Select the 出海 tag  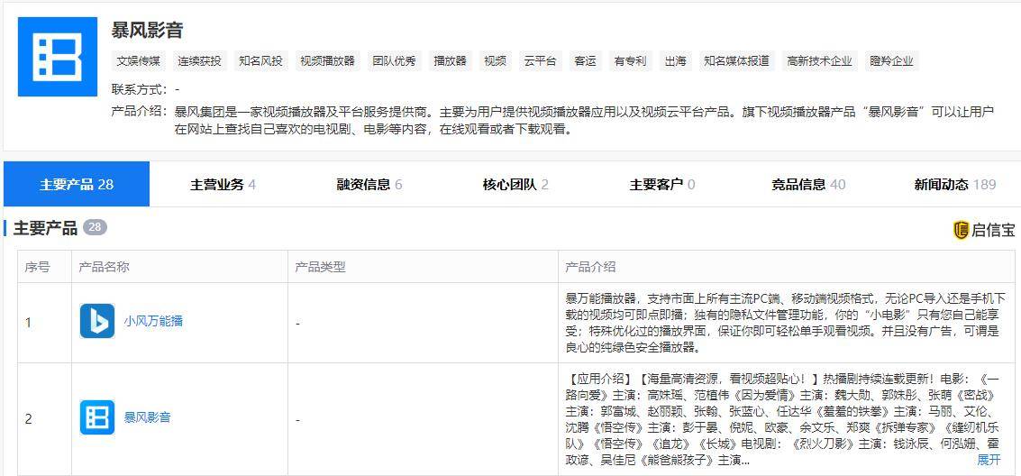tap(675, 61)
